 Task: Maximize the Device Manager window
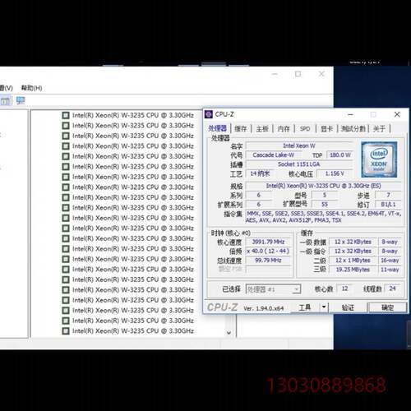[x=298, y=74]
